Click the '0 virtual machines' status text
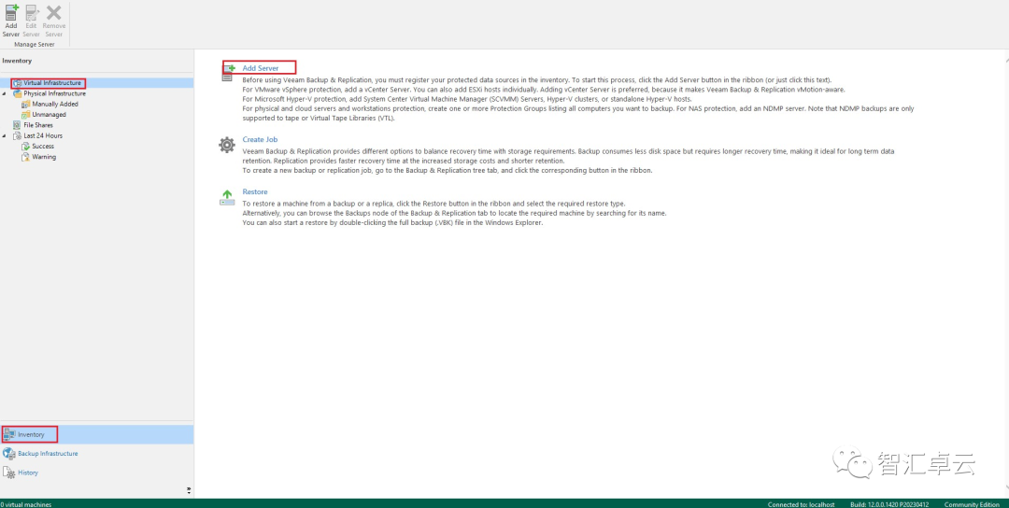 coord(26,504)
